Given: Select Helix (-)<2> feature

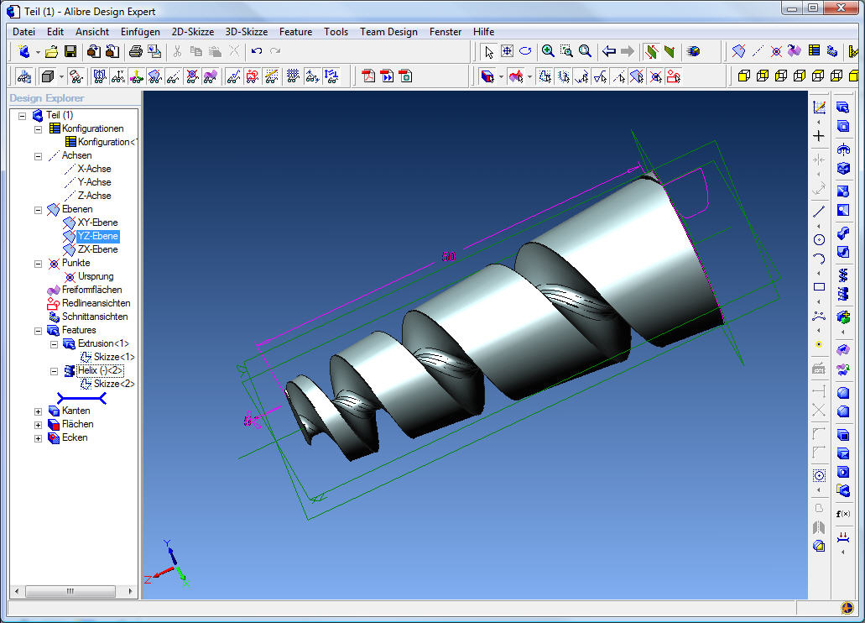Looking at the screenshot, I should [x=101, y=370].
